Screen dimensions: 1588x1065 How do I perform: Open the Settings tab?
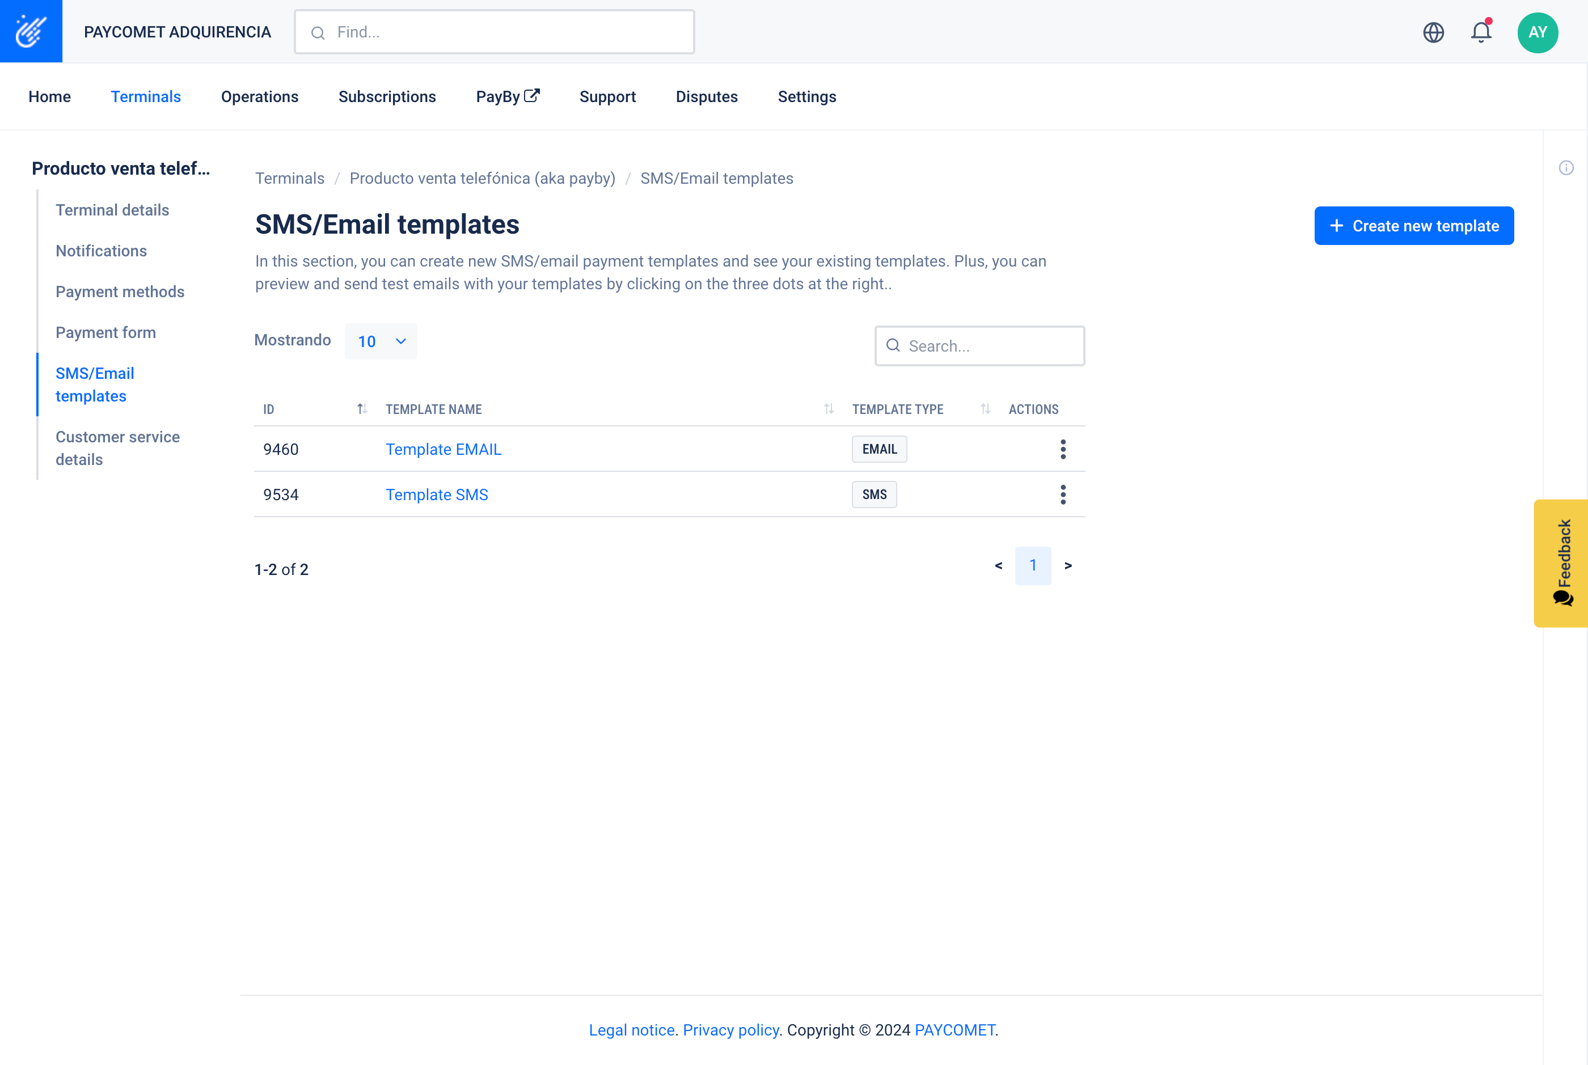pos(807,96)
